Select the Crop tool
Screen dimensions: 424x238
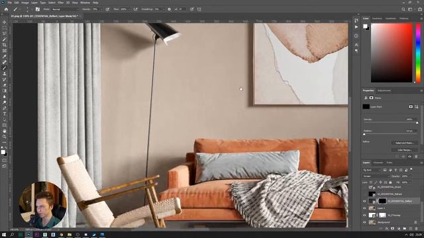[5, 45]
